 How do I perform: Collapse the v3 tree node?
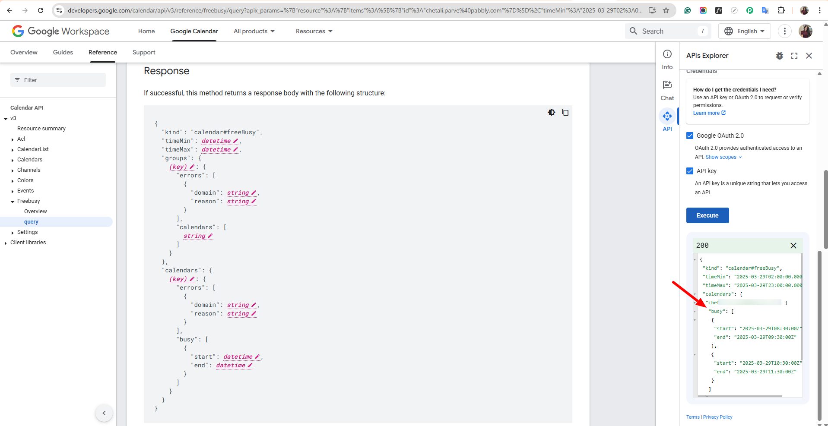(x=6, y=119)
